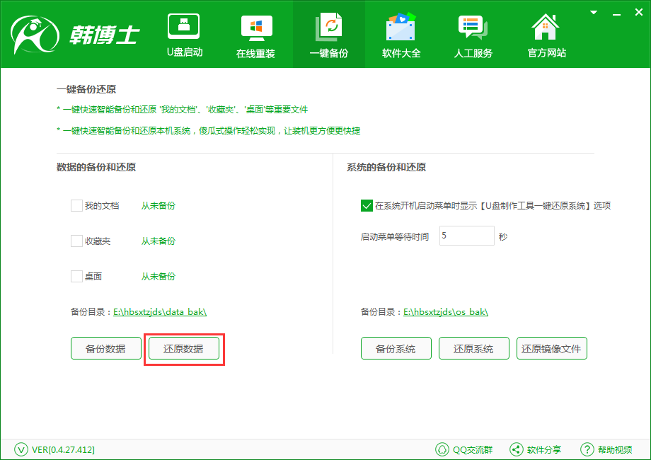This screenshot has height=460, width=651.
Task: Open the os_bak backup directory link
Action: click(x=446, y=312)
